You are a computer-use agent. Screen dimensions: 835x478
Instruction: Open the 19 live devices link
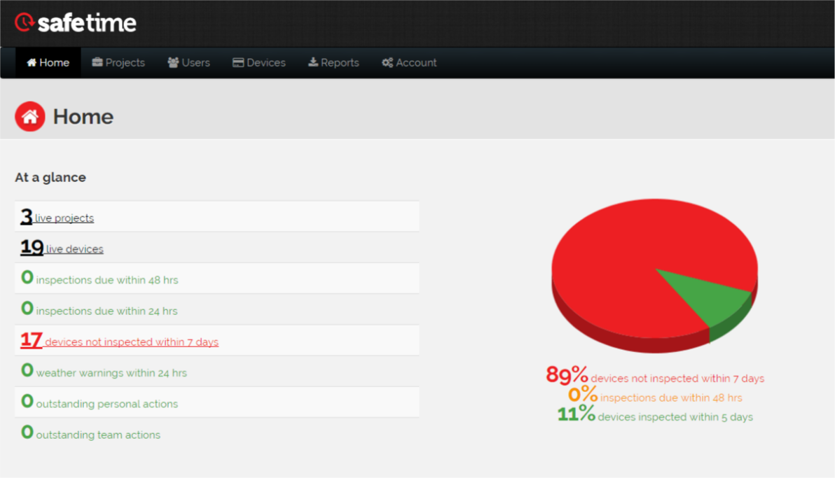62,248
